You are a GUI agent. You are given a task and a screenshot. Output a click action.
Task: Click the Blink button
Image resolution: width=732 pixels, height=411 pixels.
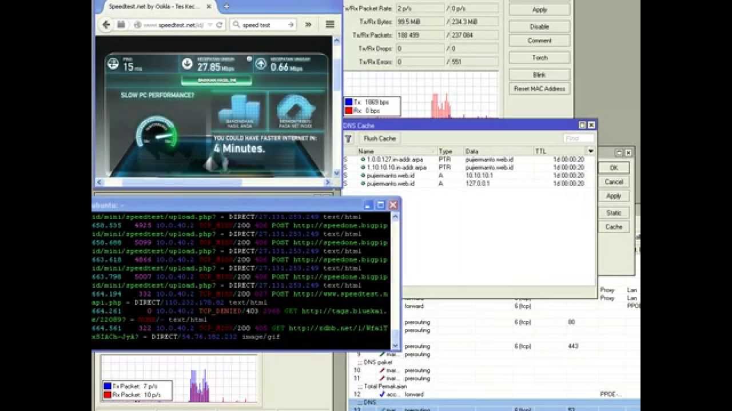pyautogui.click(x=539, y=75)
